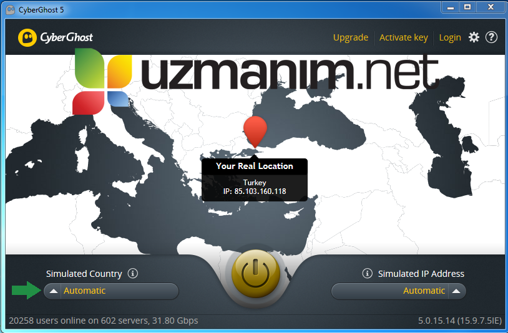
Task: Expand the Simulated Country arrow
Action: click(54, 291)
